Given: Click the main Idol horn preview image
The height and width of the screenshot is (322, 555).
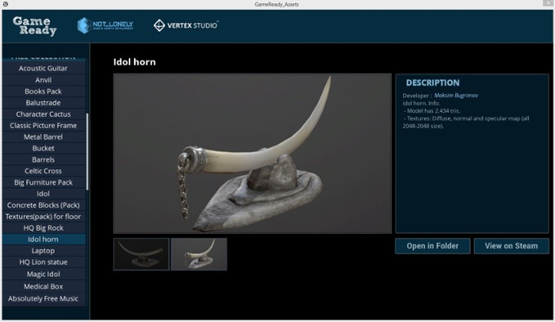Looking at the screenshot, I should tap(252, 154).
